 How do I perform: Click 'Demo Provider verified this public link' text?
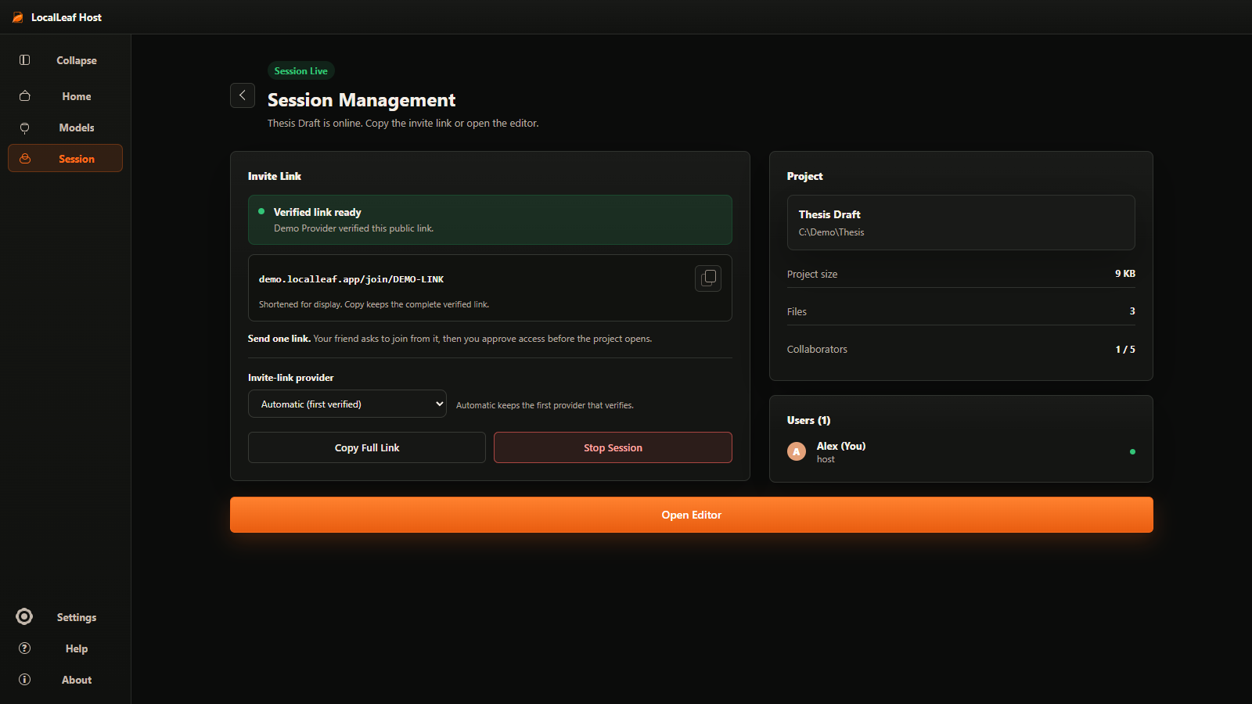tap(354, 228)
